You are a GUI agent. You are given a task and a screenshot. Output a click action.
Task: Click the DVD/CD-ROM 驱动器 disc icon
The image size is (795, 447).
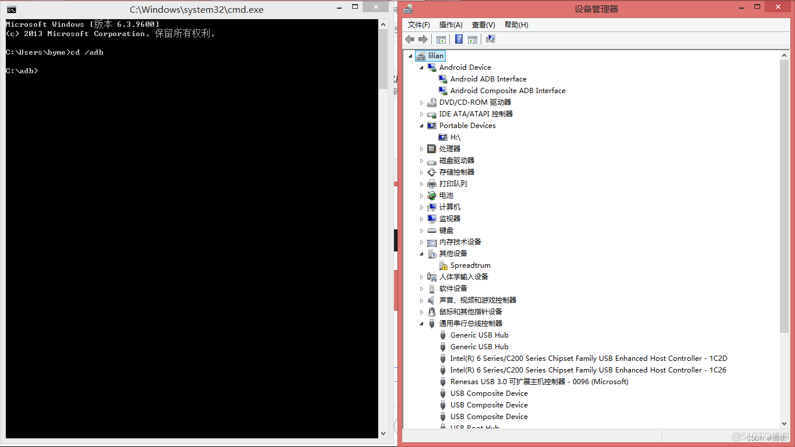(x=432, y=102)
